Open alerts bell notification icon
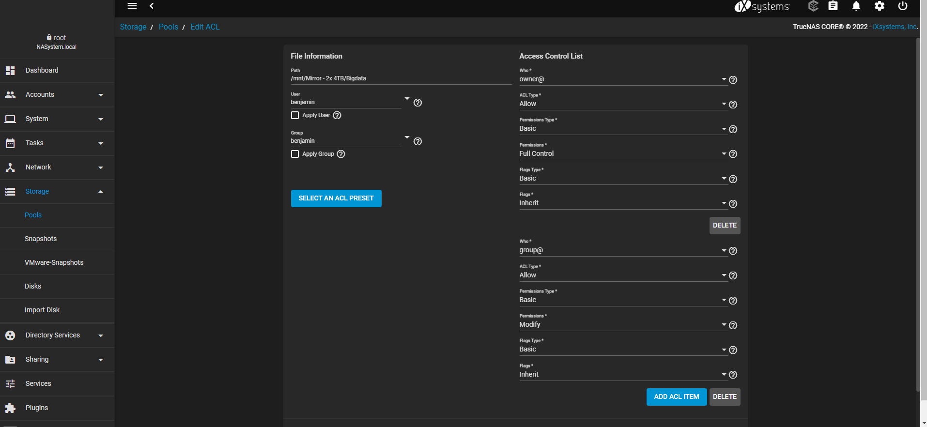 coord(856,6)
